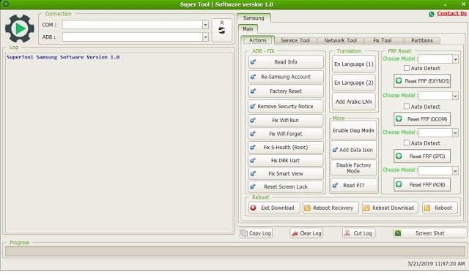Click the WhatsApp icon beside Contact Us
The width and height of the screenshot is (469, 275).
click(432, 14)
